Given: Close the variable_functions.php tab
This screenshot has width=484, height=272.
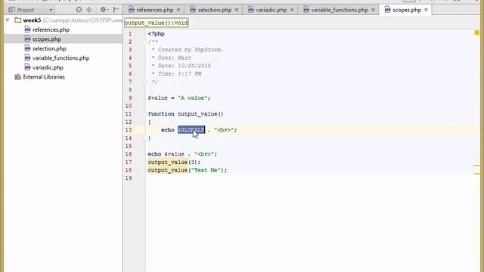Looking at the screenshot, I should click(373, 10).
